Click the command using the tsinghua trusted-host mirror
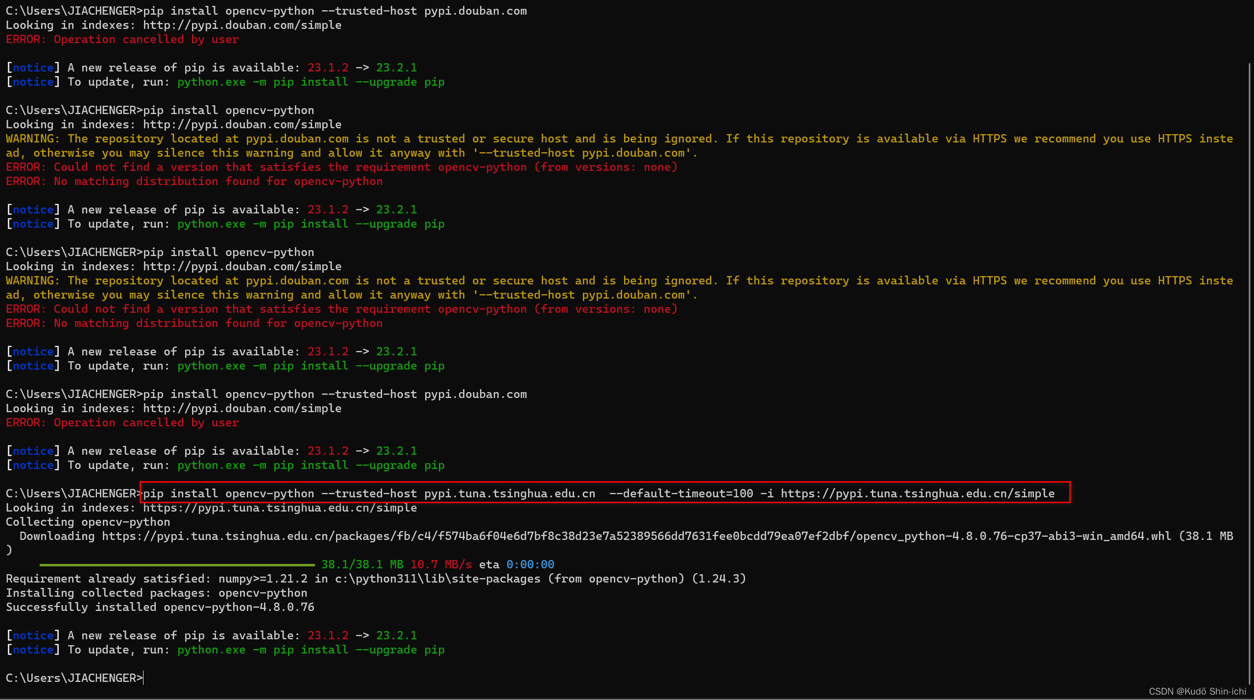 pos(599,493)
